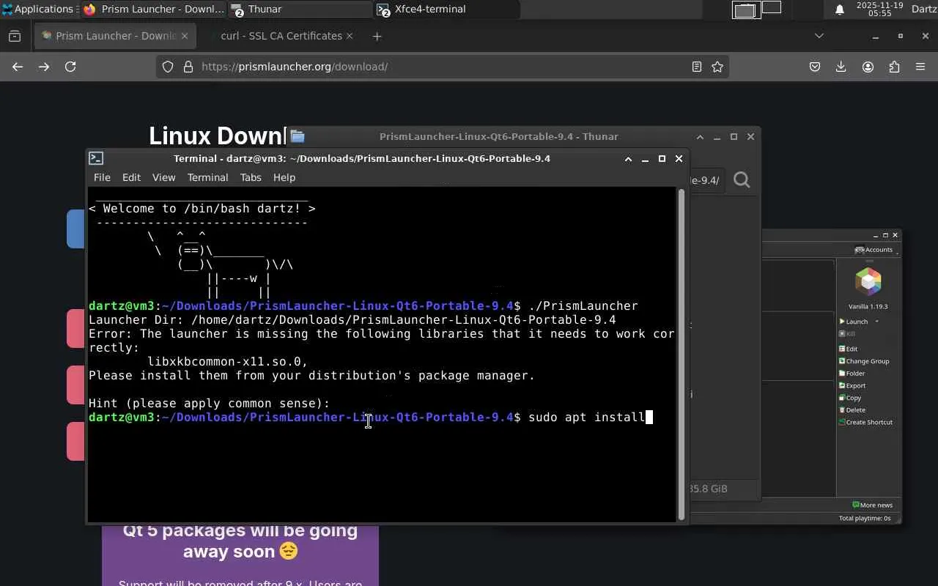Switch to Xfce4-terminal taskbar button

[447, 9]
